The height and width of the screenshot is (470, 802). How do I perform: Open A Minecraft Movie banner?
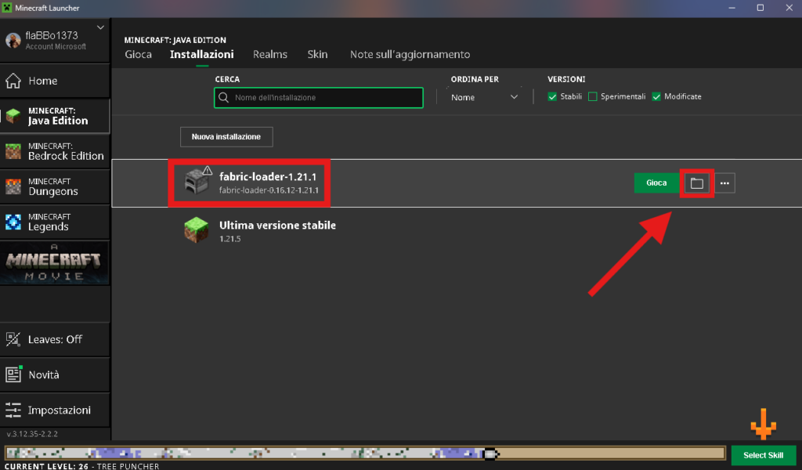coord(55,263)
